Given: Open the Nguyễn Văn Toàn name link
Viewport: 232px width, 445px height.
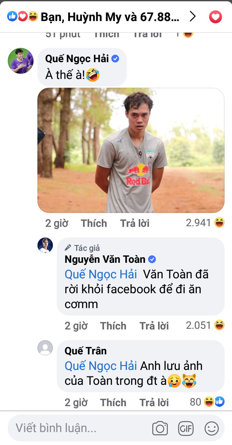Looking at the screenshot, I should 105,260.
